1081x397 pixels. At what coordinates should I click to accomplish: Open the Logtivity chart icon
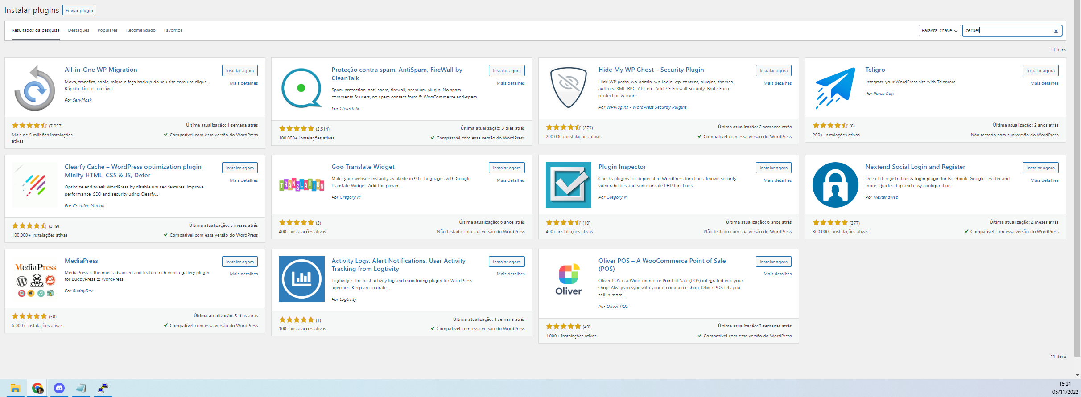click(x=301, y=279)
